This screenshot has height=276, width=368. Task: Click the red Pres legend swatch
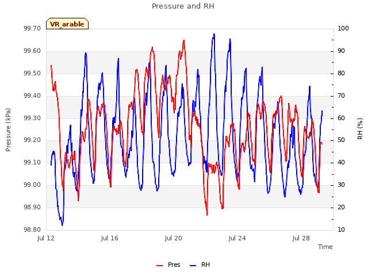(160, 266)
